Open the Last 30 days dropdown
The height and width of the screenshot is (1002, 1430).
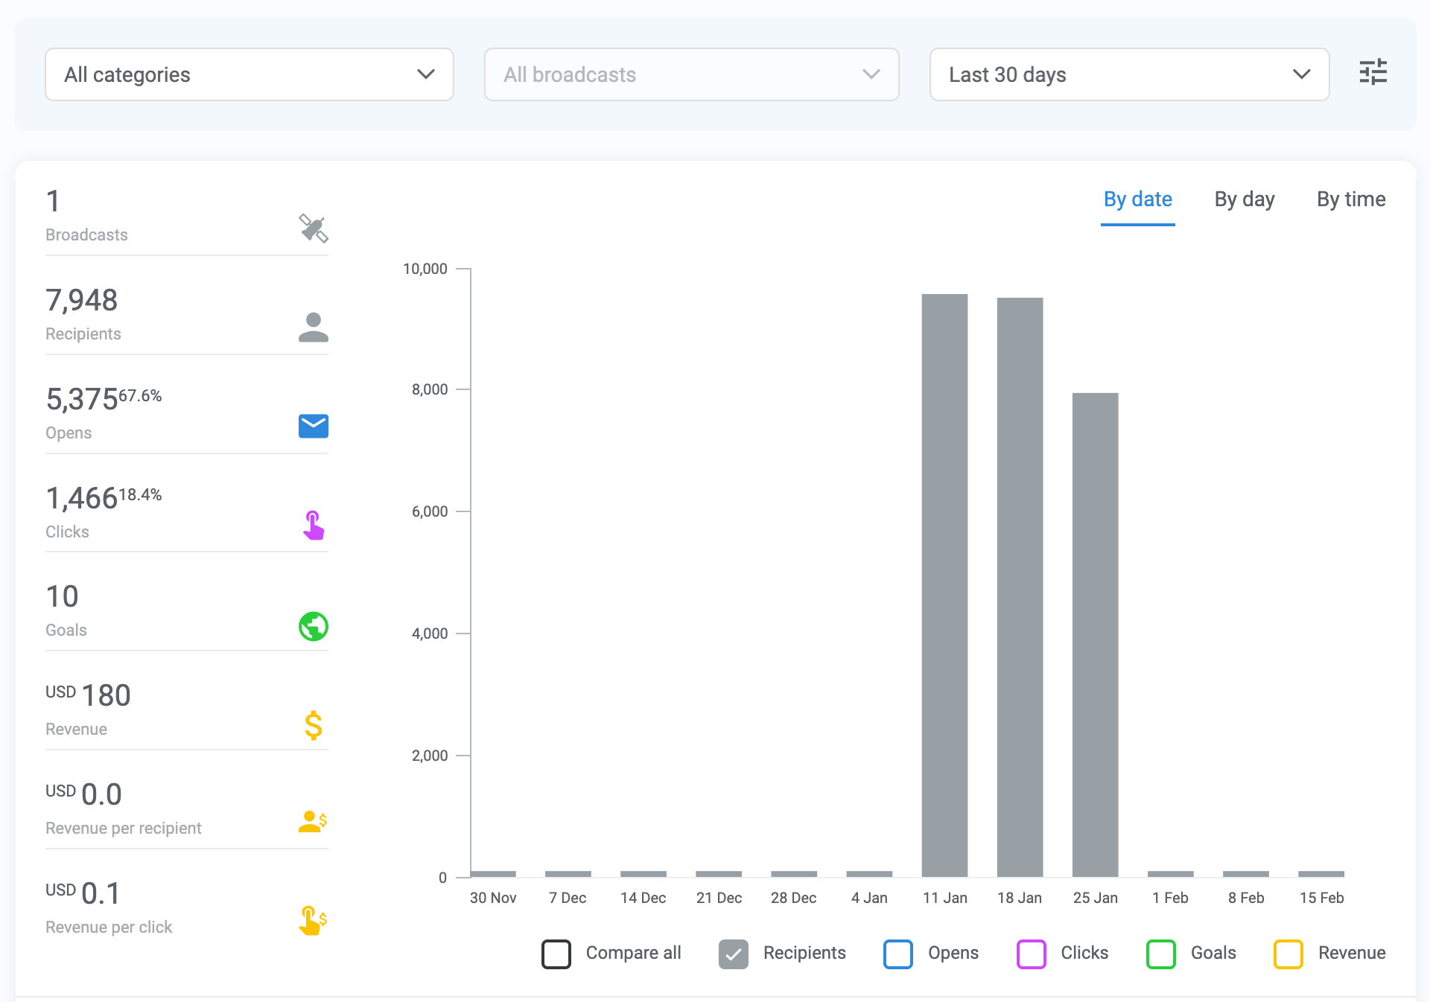pos(1129,74)
